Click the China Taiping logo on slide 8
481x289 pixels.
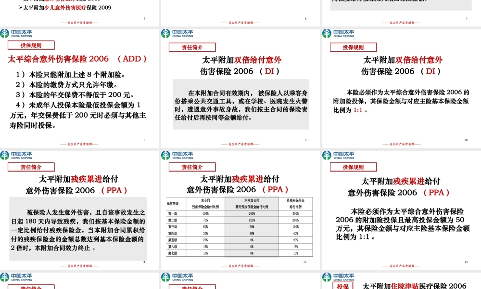coord(16,34)
